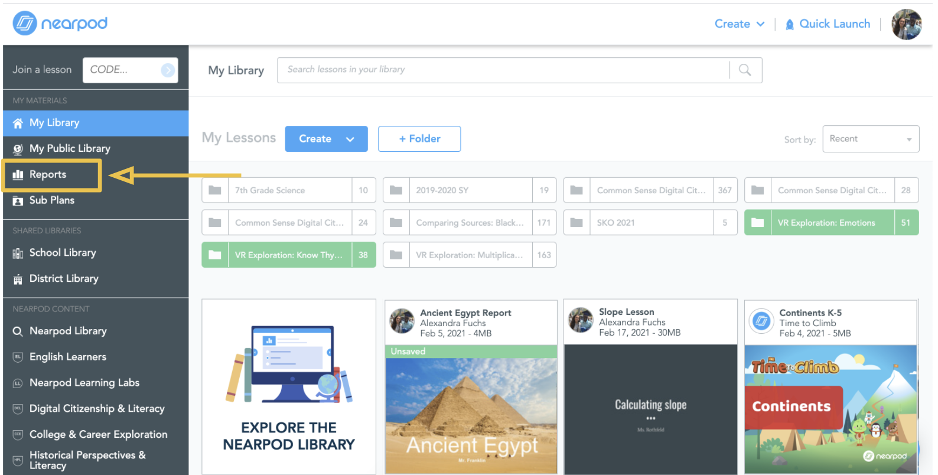Image resolution: width=938 pixels, height=475 pixels.
Task: Click the 7th Grade Science folder icon
Action: [x=215, y=190]
